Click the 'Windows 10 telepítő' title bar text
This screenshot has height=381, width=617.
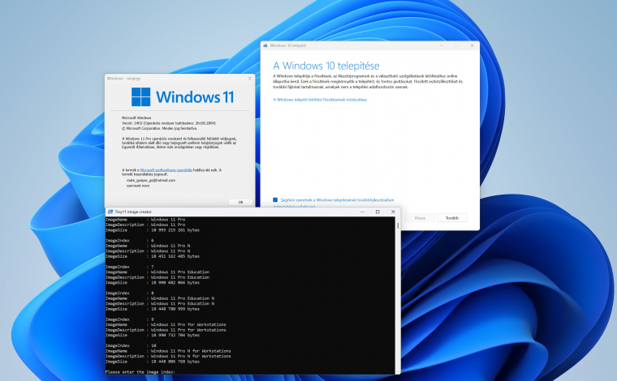287,45
